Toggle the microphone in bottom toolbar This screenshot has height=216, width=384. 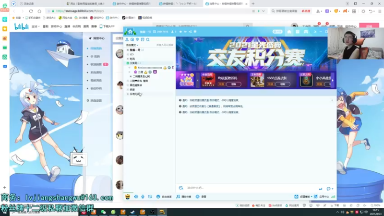pos(143,197)
